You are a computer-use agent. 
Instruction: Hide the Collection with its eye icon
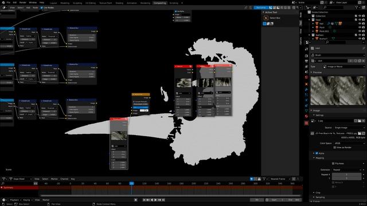coord(360,16)
